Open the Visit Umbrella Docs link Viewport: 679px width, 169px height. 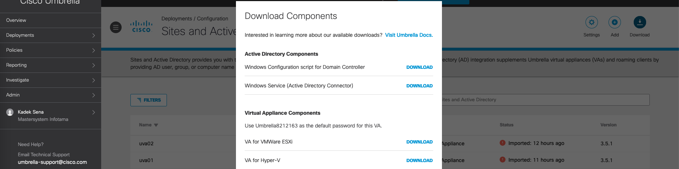point(409,35)
